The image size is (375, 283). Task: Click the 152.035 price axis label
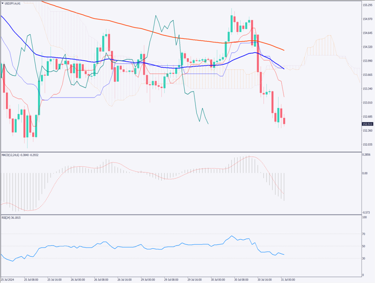[x=367, y=144]
